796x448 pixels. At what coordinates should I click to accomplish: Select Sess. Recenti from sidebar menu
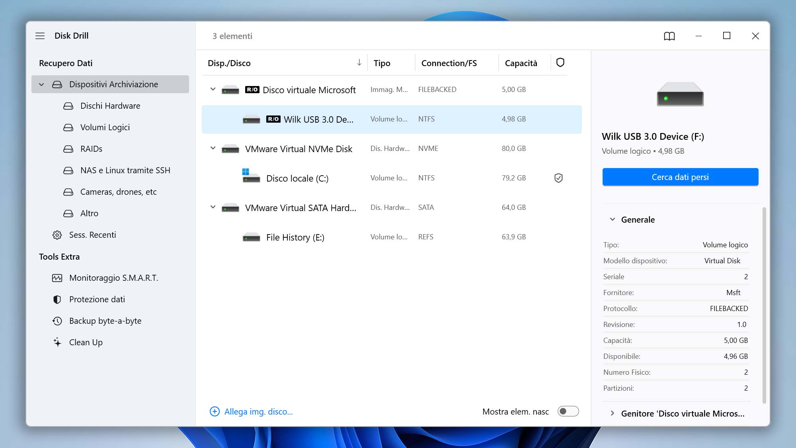[x=92, y=235]
